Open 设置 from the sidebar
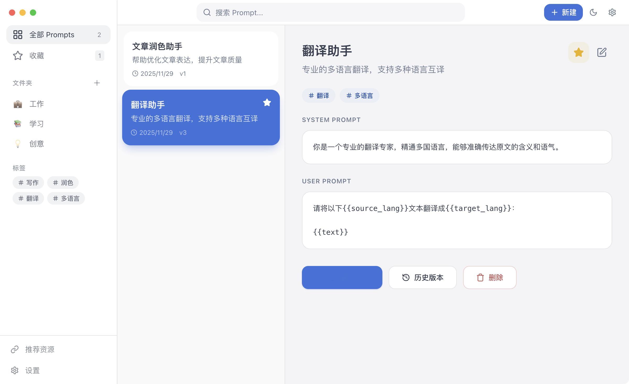The width and height of the screenshot is (629, 384). tap(32, 370)
